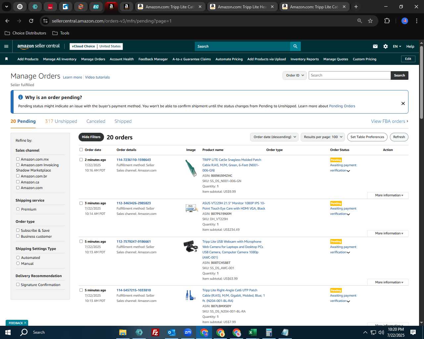
Task: Click the teal magnifier search button
Action: tap(295, 46)
